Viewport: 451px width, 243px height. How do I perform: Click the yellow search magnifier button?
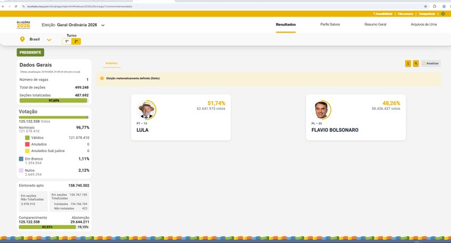415,64
